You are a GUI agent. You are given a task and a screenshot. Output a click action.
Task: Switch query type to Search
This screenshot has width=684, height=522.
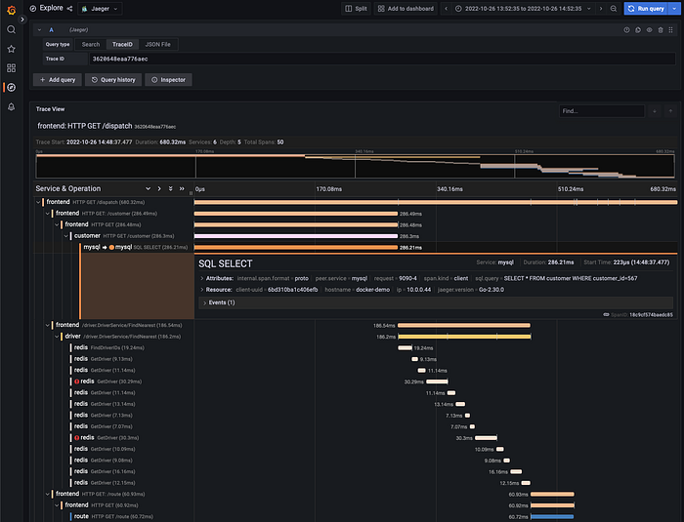pos(91,45)
